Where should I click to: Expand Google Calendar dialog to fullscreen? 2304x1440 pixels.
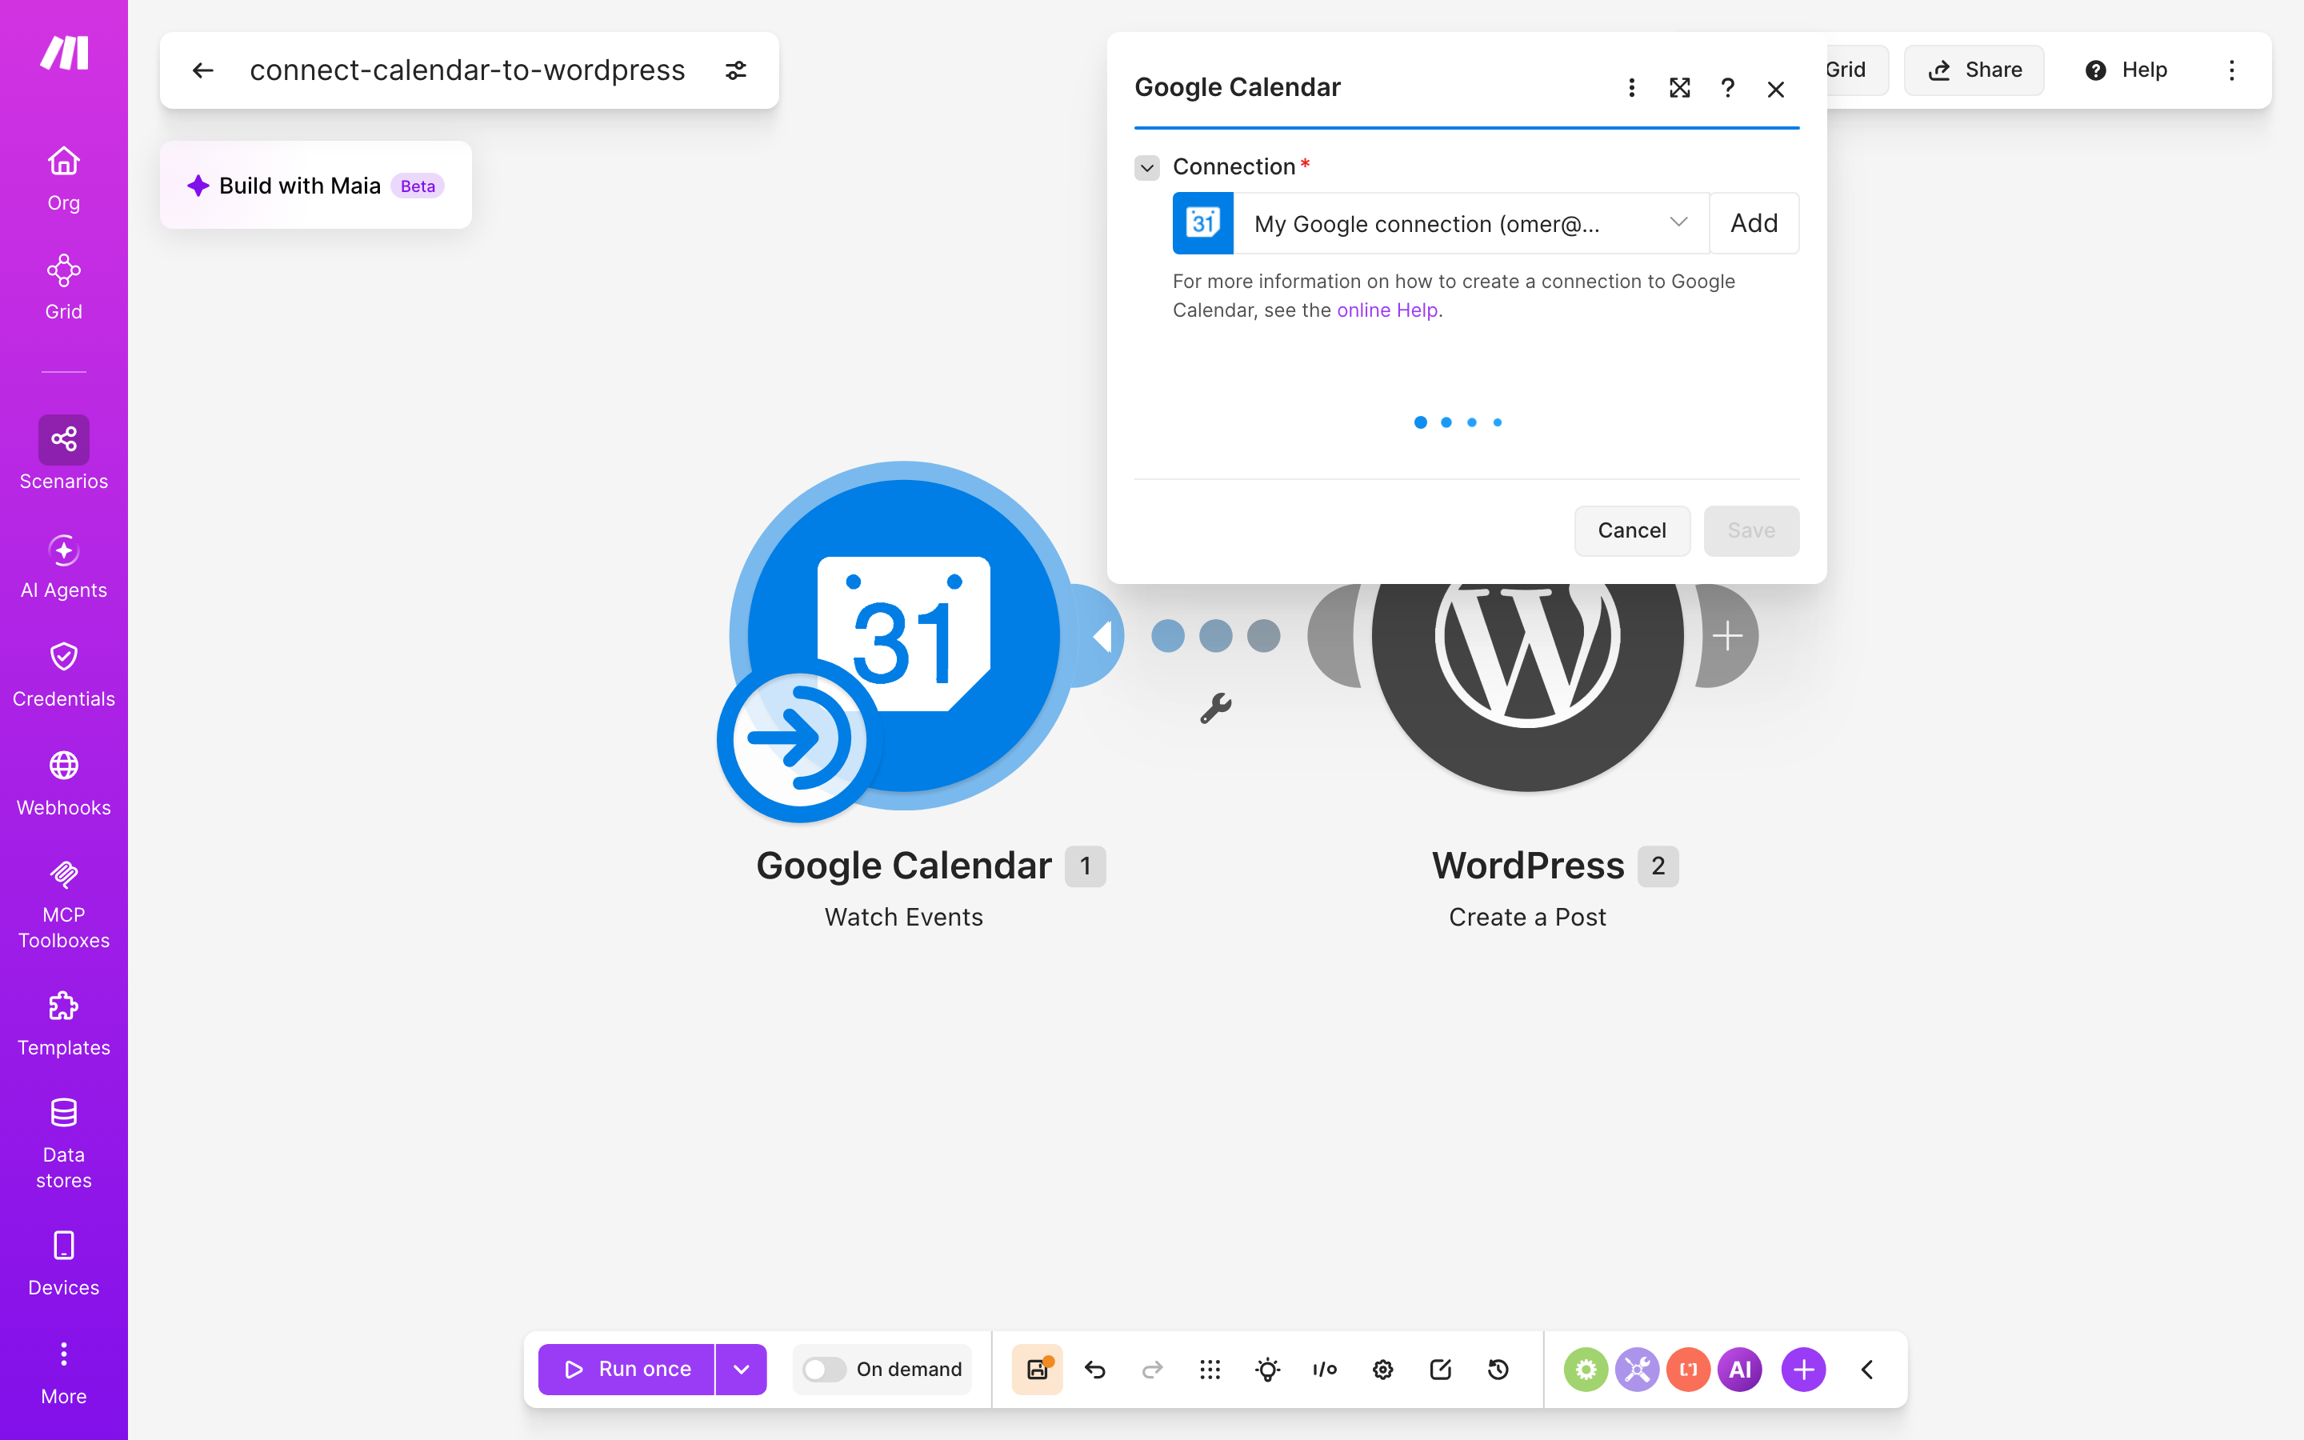pos(1680,89)
